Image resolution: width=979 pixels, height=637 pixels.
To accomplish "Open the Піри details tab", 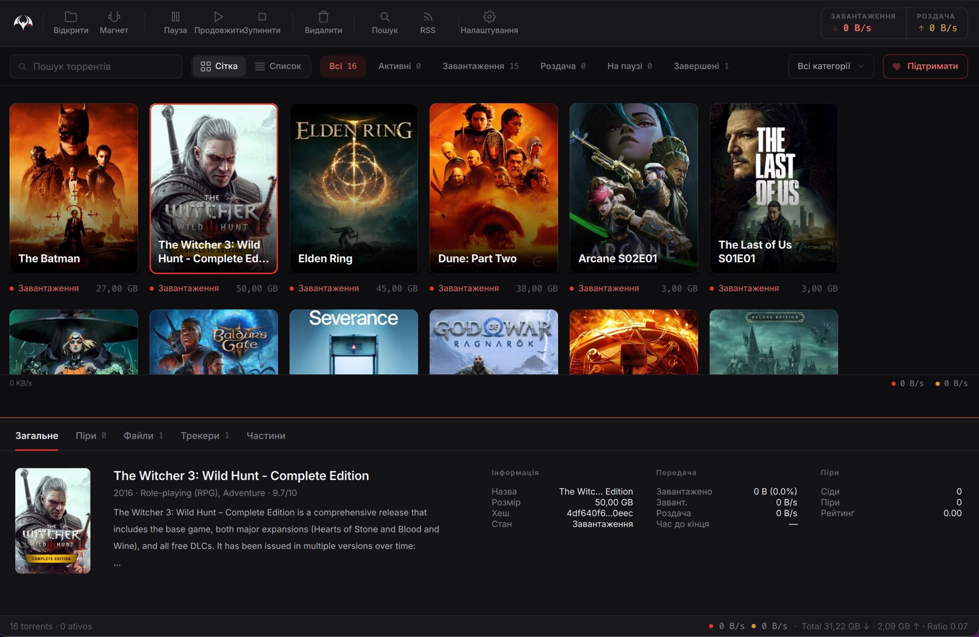I will pos(91,436).
